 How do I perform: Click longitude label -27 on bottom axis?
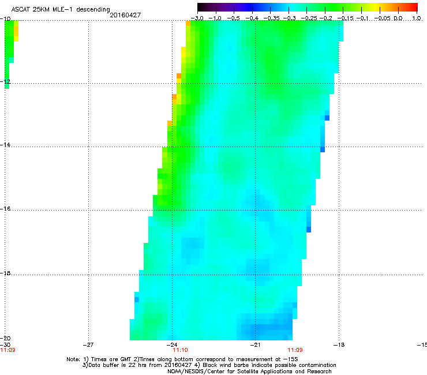(88, 345)
